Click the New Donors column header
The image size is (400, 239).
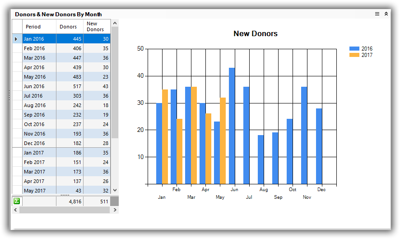(x=96, y=27)
